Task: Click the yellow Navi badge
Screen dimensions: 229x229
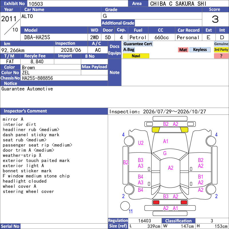Action: coord(136,56)
